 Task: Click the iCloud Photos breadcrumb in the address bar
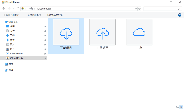[x=44, y=8]
